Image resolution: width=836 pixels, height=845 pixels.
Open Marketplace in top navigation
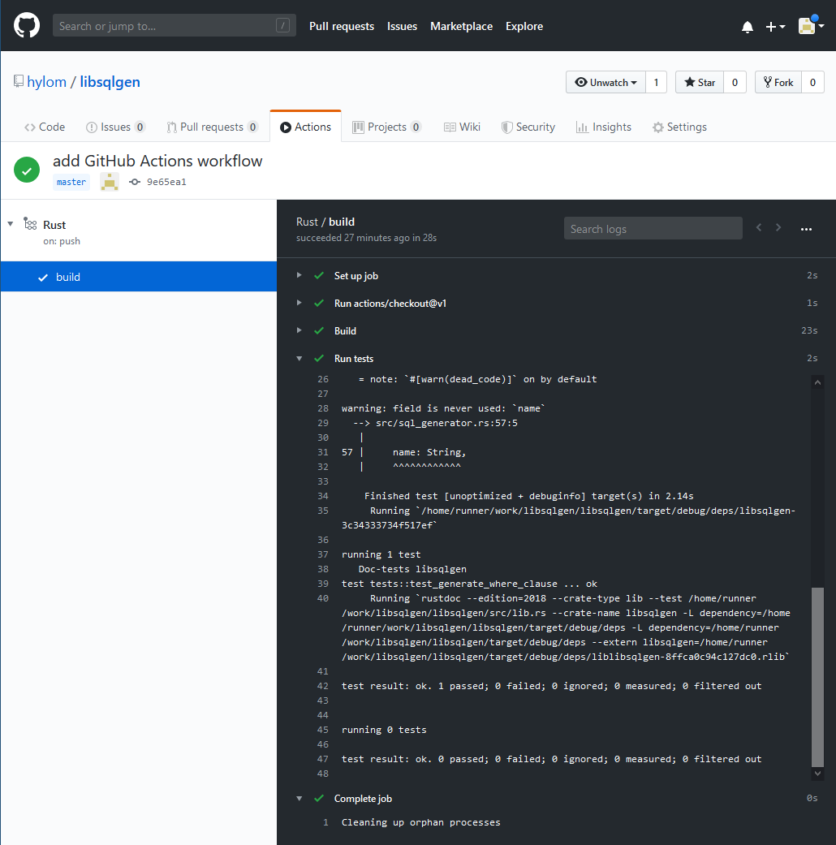point(461,27)
